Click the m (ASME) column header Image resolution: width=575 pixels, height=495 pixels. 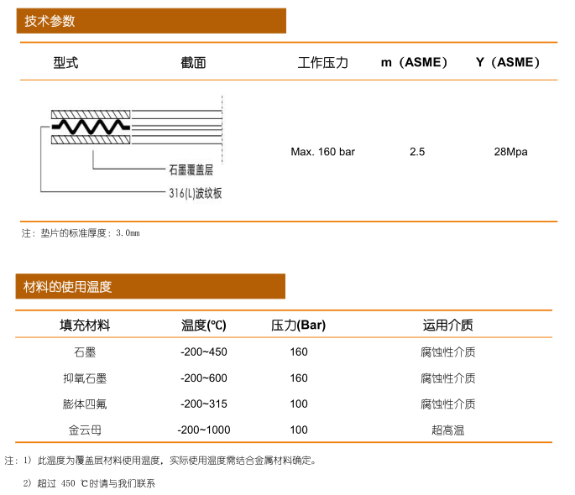click(x=415, y=63)
